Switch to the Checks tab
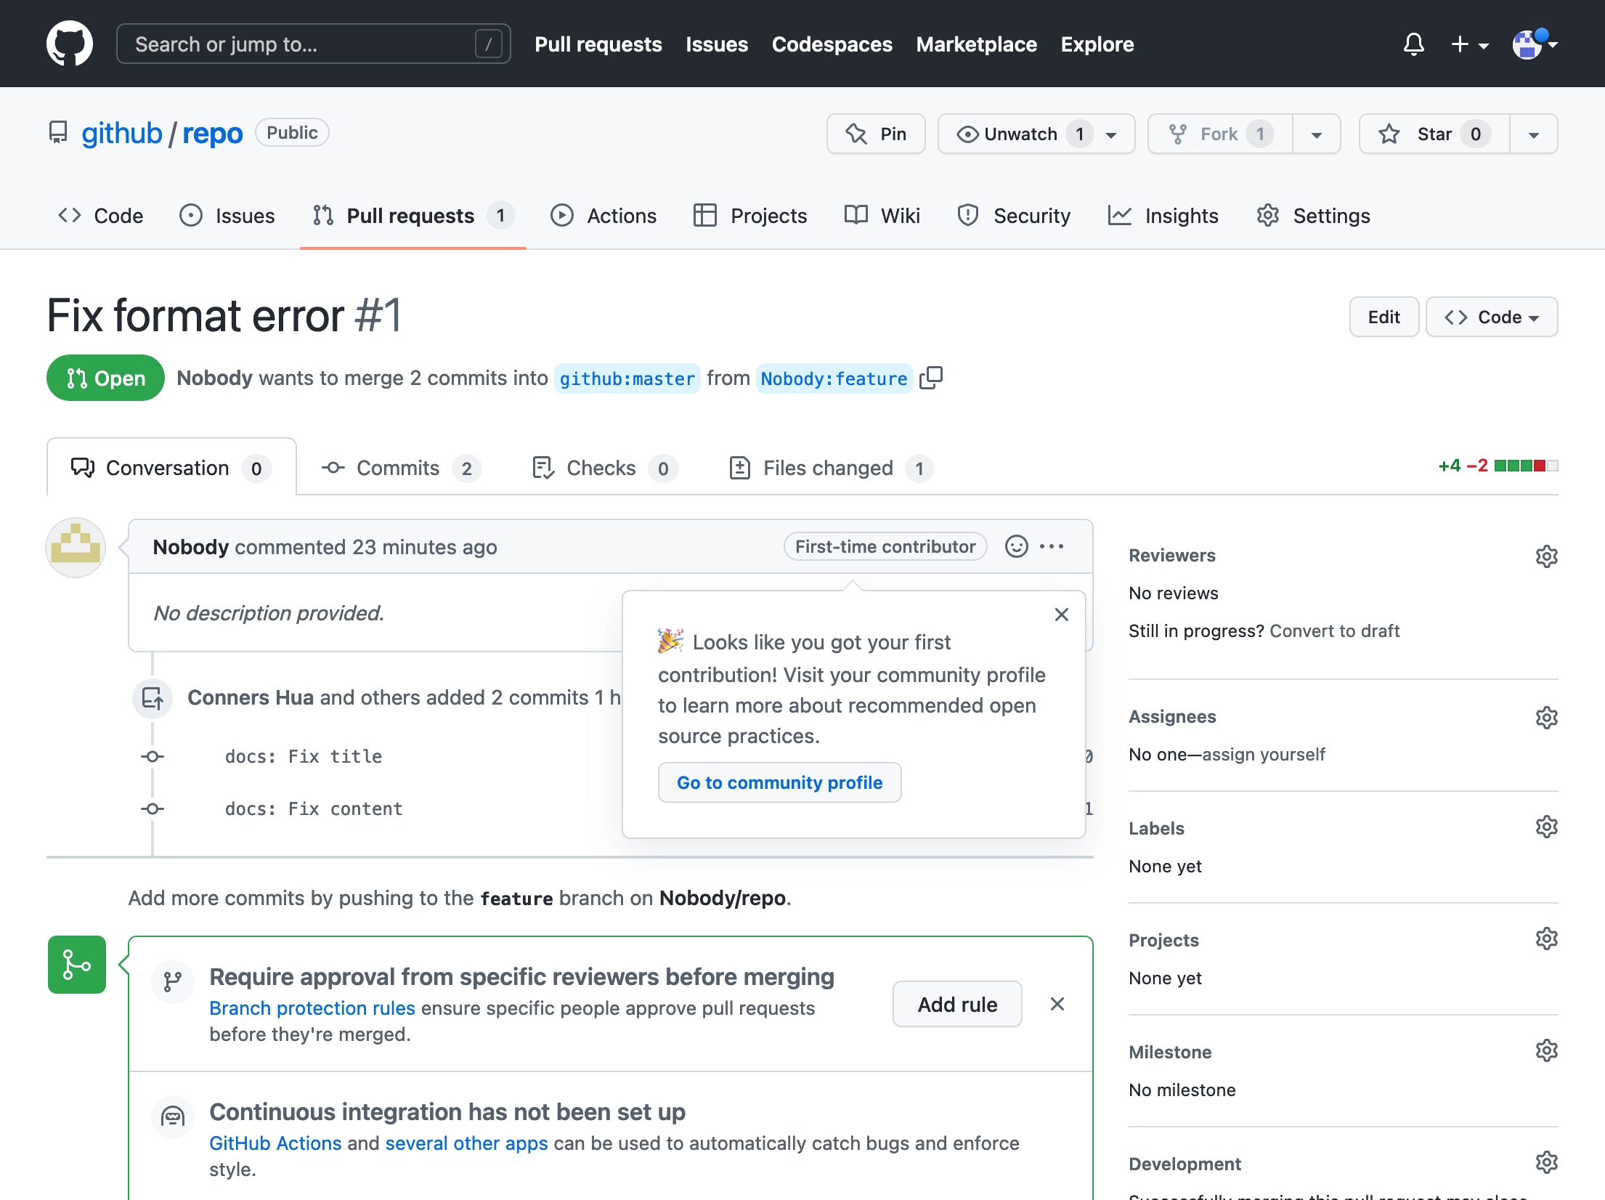Image resolution: width=1605 pixels, height=1200 pixels. (x=605, y=468)
